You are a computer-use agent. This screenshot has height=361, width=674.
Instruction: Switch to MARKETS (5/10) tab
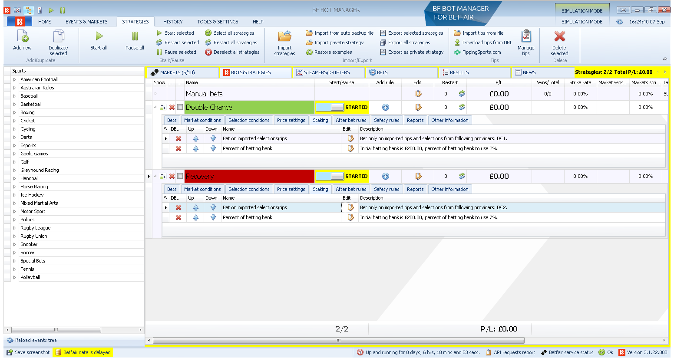[182, 72]
